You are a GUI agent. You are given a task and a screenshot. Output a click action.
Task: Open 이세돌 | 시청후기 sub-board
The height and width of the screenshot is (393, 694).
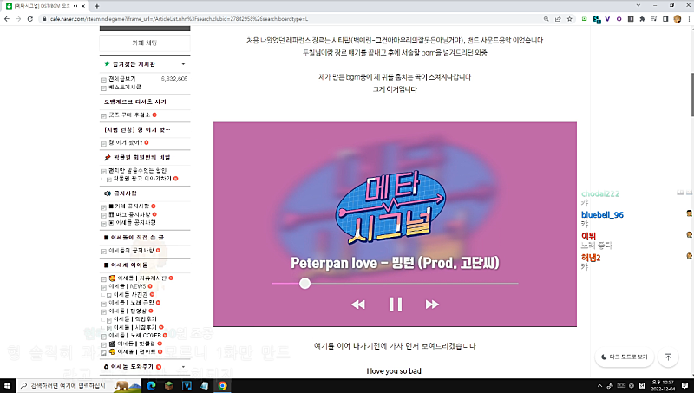[135, 328]
